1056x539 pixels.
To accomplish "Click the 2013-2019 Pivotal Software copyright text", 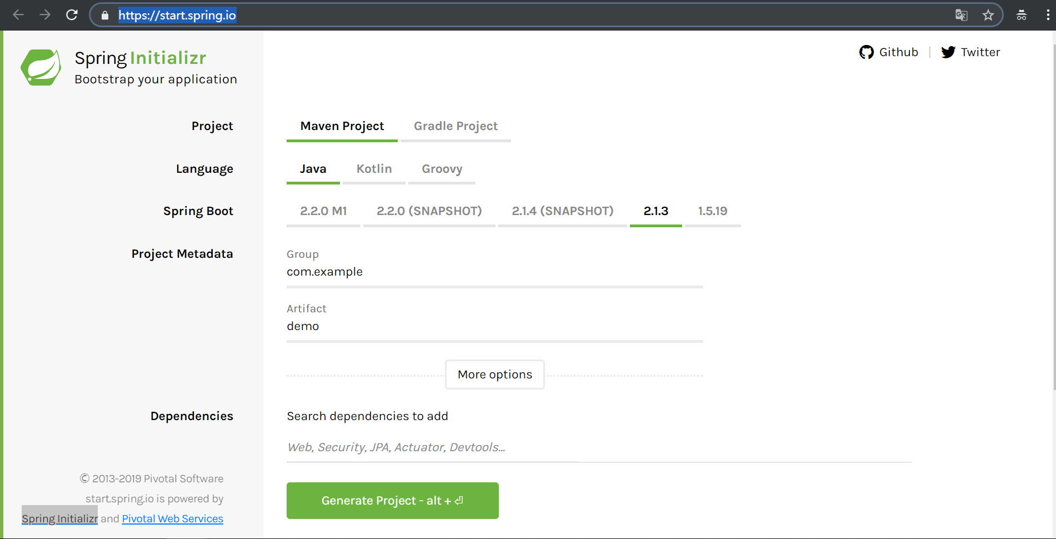I will 152,479.
